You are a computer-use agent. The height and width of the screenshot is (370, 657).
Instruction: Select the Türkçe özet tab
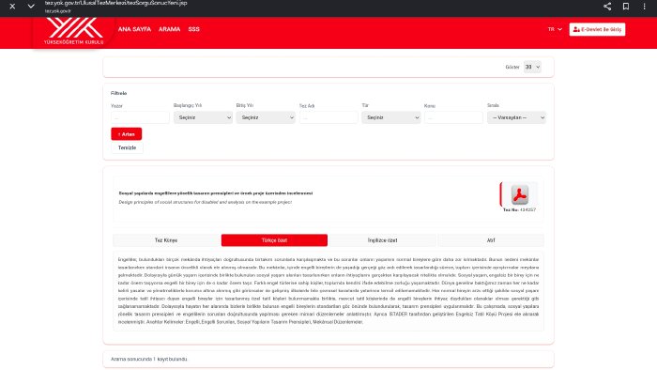(x=274, y=240)
